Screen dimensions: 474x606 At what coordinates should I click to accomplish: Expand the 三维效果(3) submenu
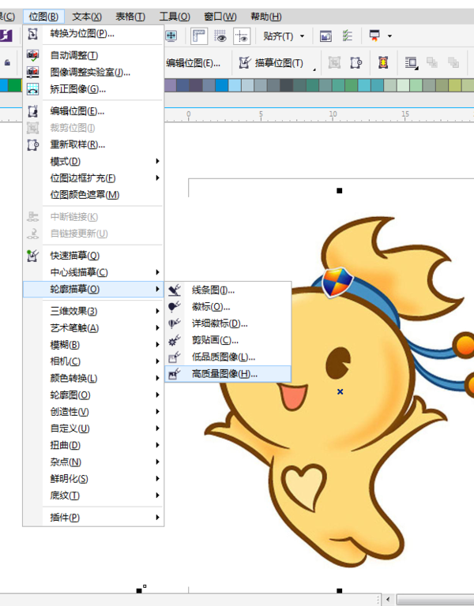coord(93,311)
